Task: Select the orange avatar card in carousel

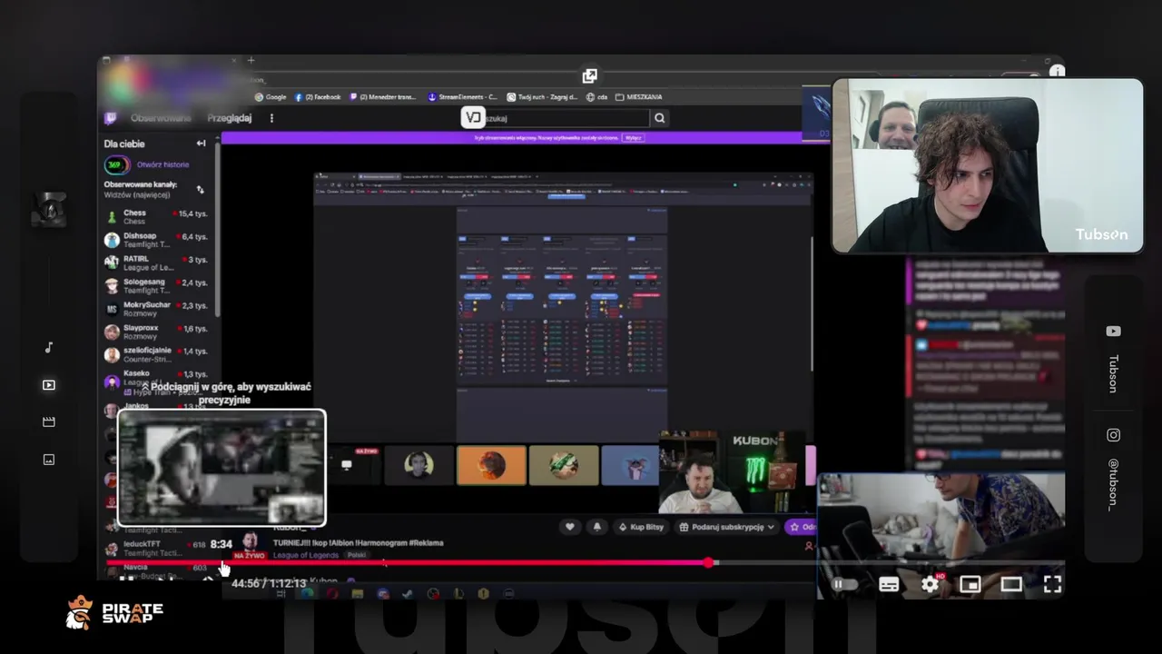Action: (491, 465)
